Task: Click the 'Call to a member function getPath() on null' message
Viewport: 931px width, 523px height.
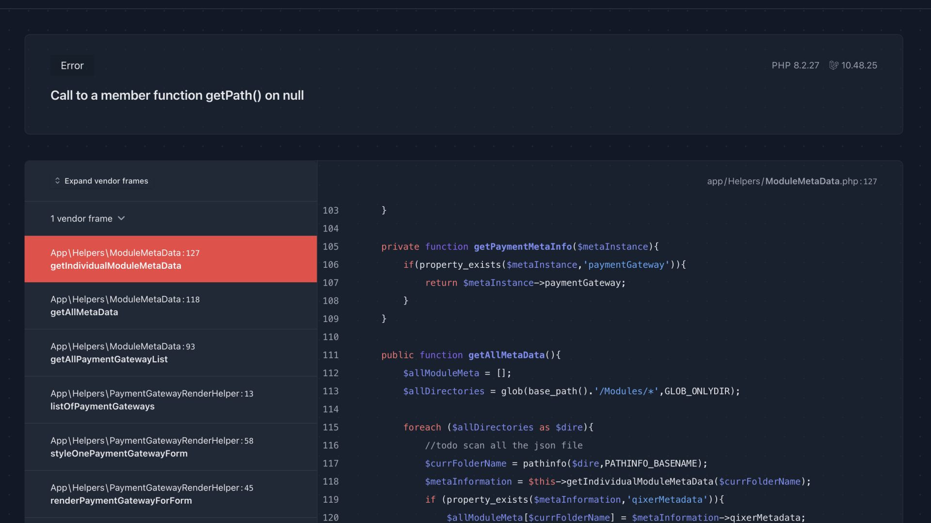Action: click(177, 95)
